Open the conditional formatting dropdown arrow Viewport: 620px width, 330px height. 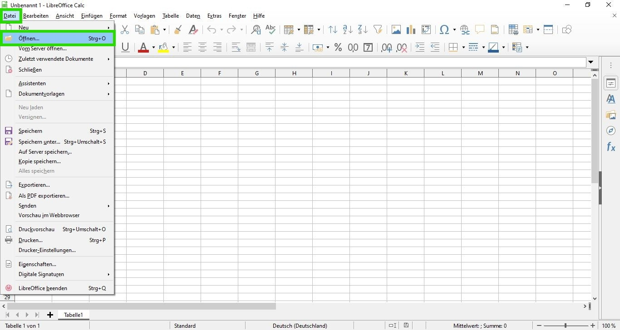(x=526, y=48)
